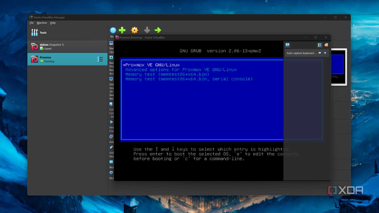Open the Machine menu in VirtualBox Manager

pyautogui.click(x=42, y=23)
